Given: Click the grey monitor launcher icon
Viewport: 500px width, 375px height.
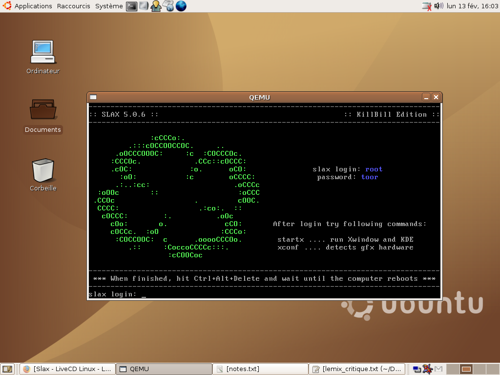Looking at the screenshot, I should 144,6.
